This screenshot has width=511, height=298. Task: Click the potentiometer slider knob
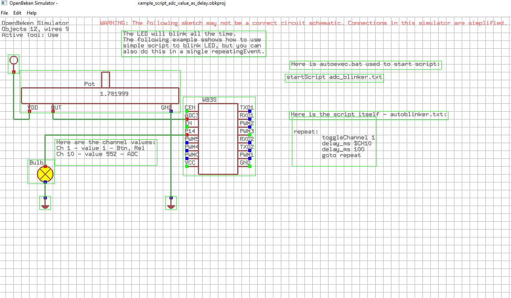pyautogui.click(x=105, y=80)
